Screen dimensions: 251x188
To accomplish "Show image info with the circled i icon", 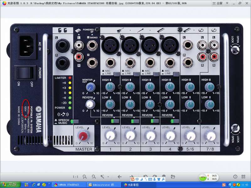I will tap(235, 177).
